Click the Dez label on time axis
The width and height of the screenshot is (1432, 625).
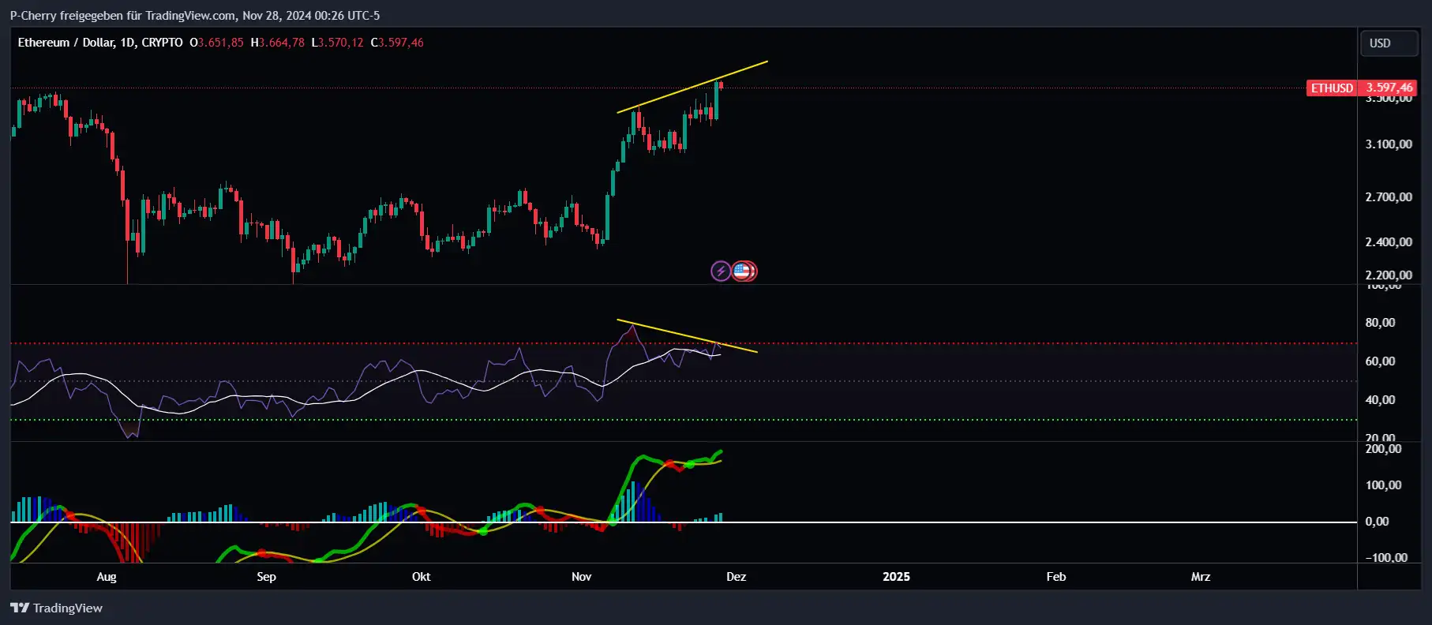736,577
